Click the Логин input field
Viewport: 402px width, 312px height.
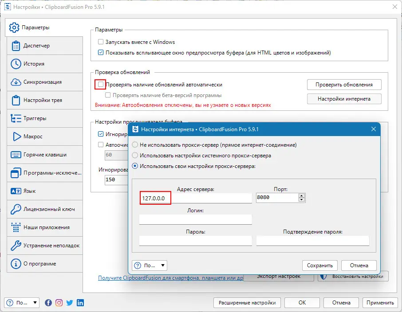(196, 219)
